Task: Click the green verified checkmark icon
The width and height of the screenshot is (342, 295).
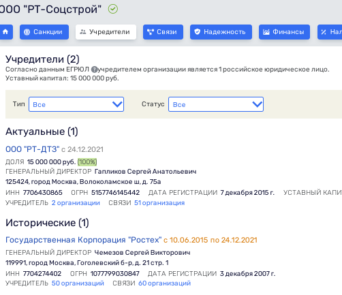Action: [113, 9]
